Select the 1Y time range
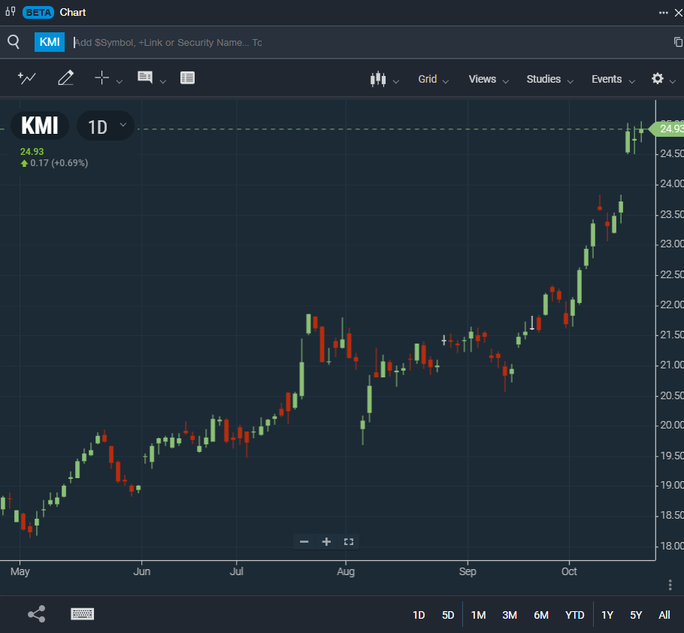This screenshot has height=633, width=684. pos(607,615)
